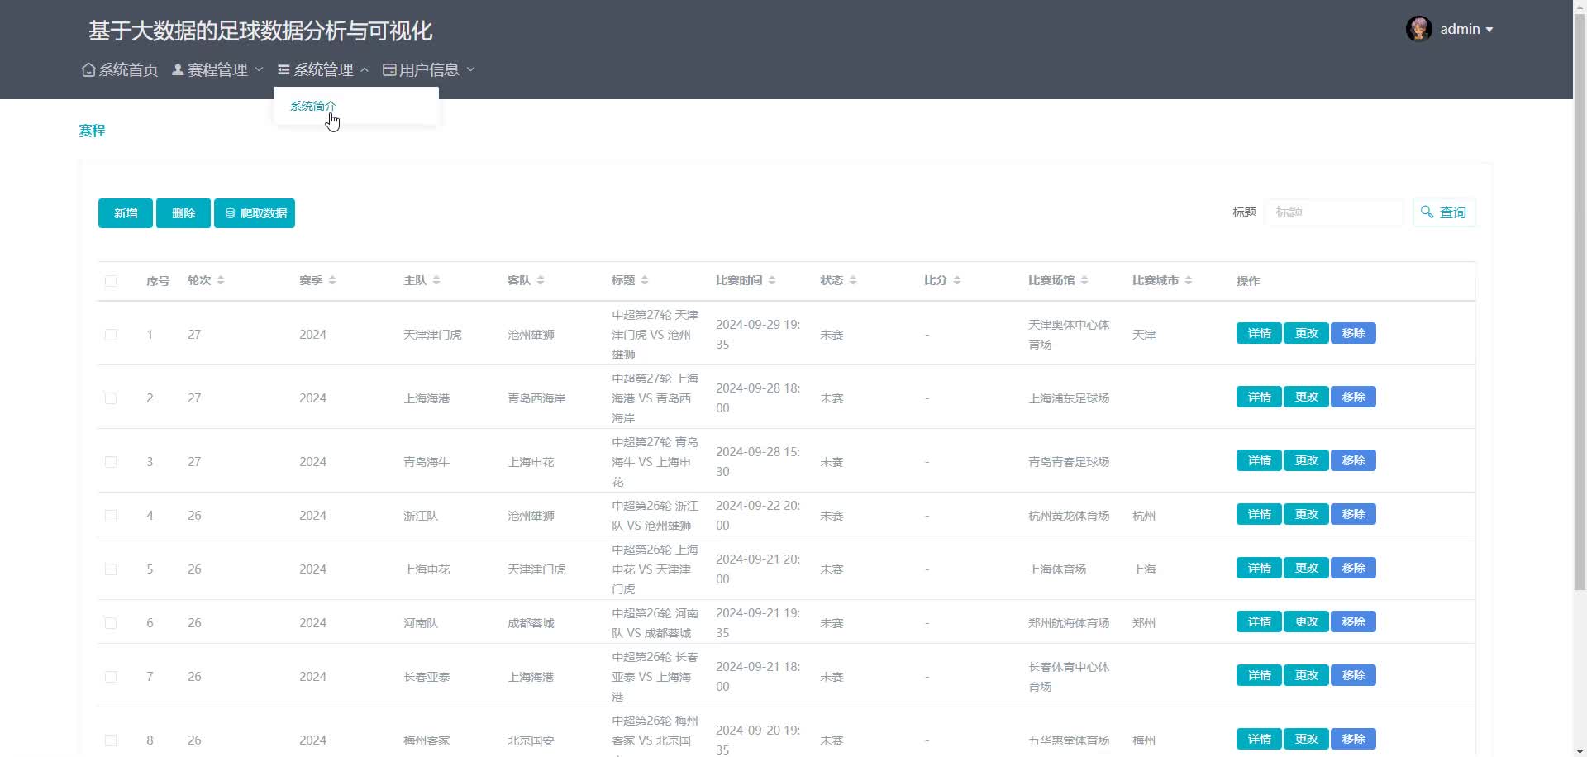
Task: Open the 用户信息 menu
Action: 429,69
